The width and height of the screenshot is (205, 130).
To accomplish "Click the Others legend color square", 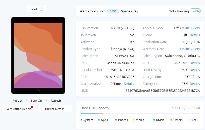I will (x=171, y=120).
